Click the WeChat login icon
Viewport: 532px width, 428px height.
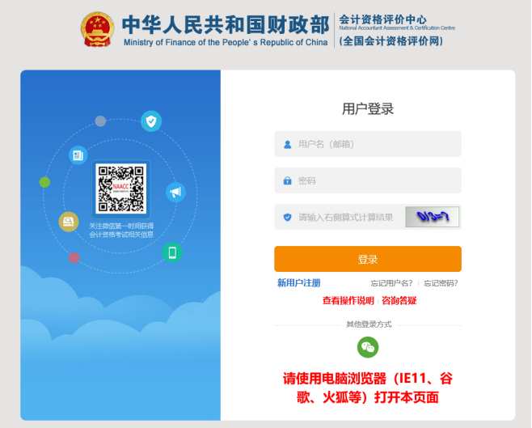(x=368, y=347)
